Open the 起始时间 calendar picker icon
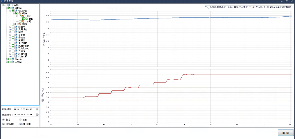295x139 pixels. tap(37, 109)
